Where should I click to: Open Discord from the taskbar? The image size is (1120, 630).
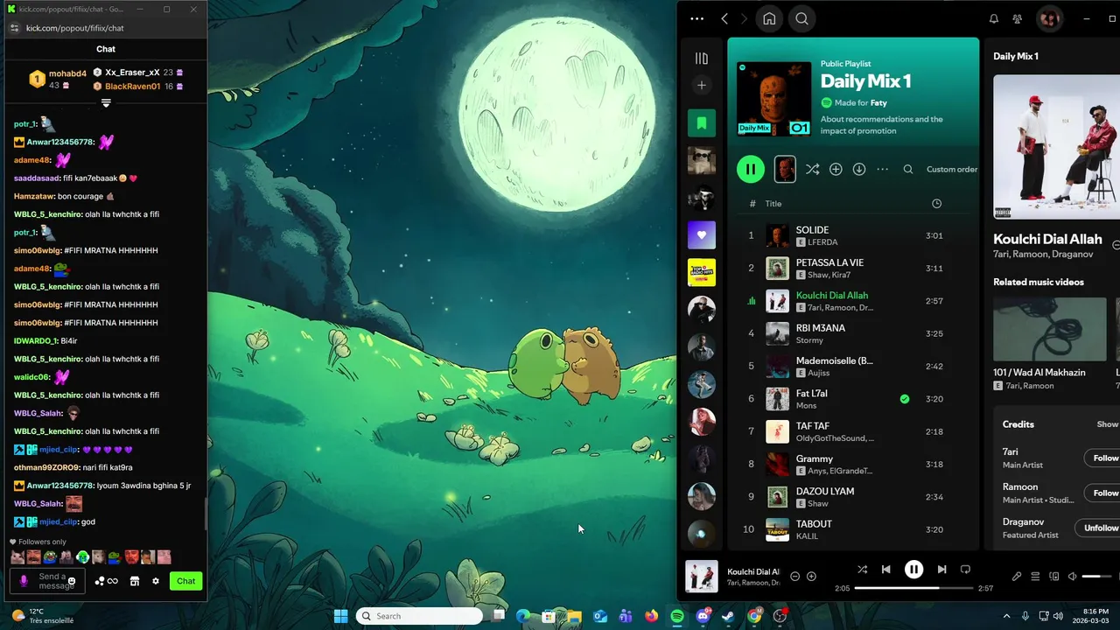click(703, 616)
